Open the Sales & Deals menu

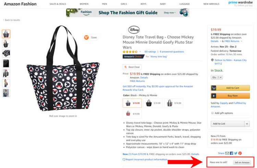click(x=57, y=4)
